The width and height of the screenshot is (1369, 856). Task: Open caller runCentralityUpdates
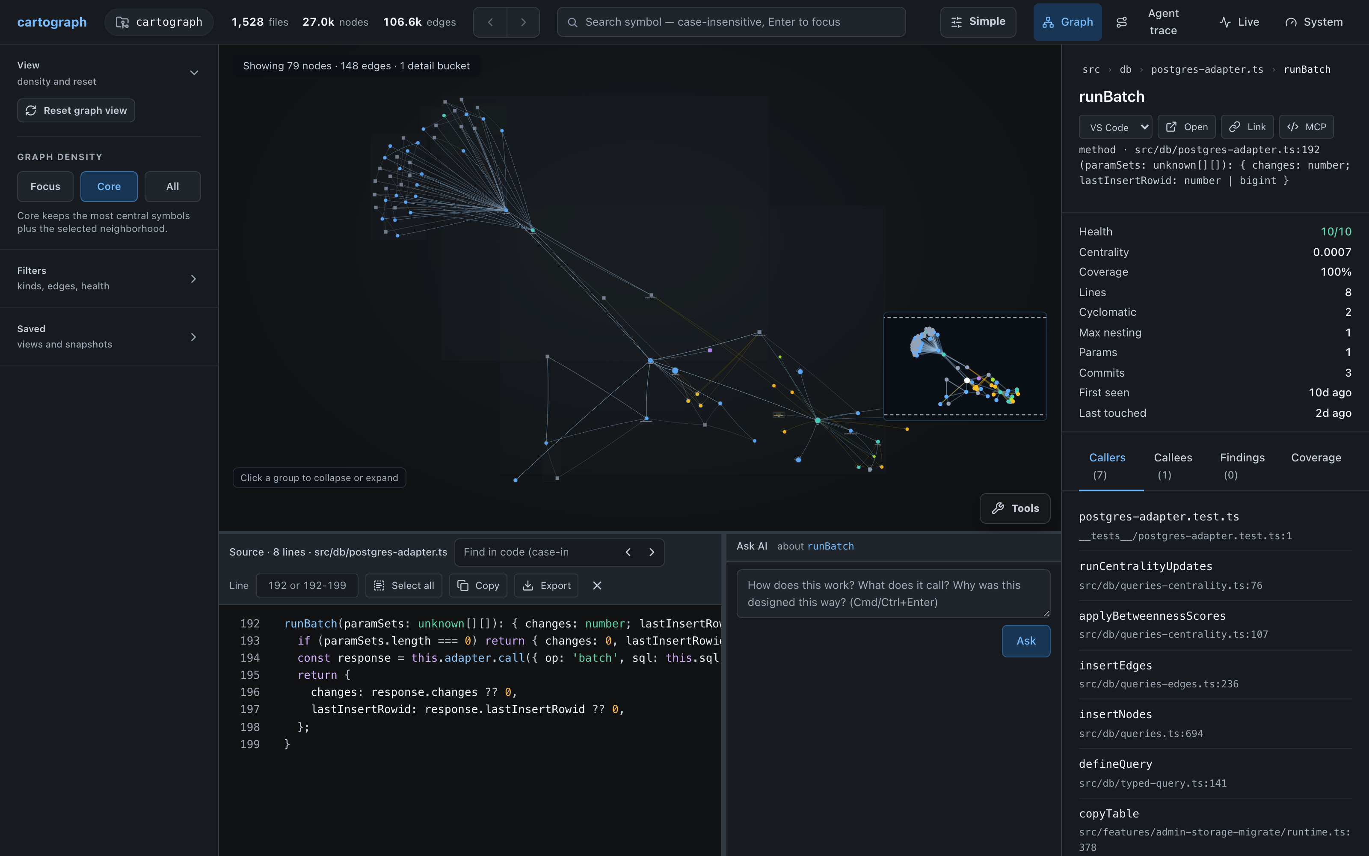pos(1215,575)
